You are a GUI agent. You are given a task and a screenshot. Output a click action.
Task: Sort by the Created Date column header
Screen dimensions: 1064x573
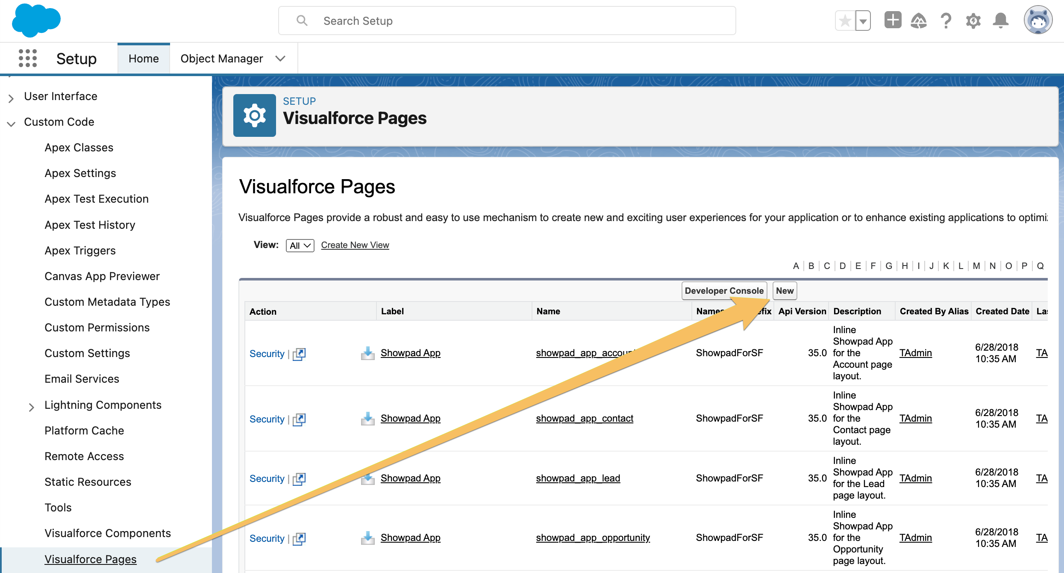click(1002, 311)
